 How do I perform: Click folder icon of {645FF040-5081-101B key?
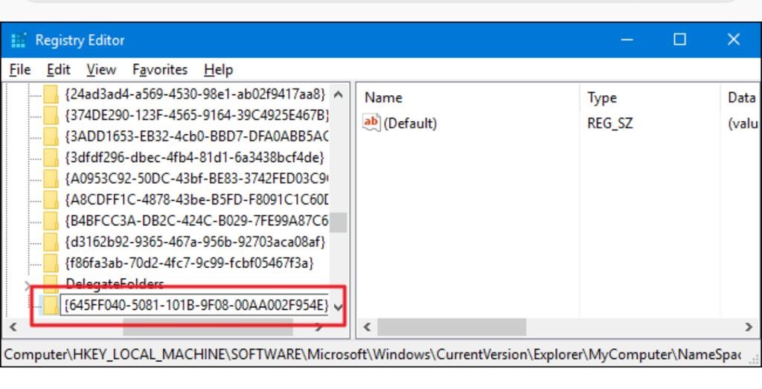51,306
